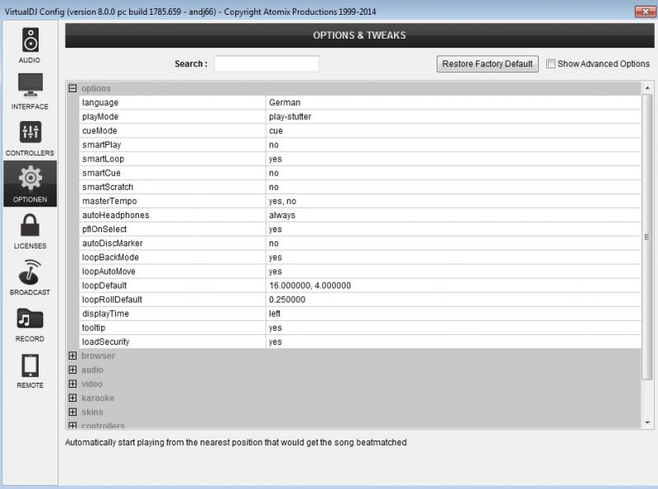Select the loopDefault value 16.000000, 4.000000
The height and width of the screenshot is (489, 658).
click(310, 286)
